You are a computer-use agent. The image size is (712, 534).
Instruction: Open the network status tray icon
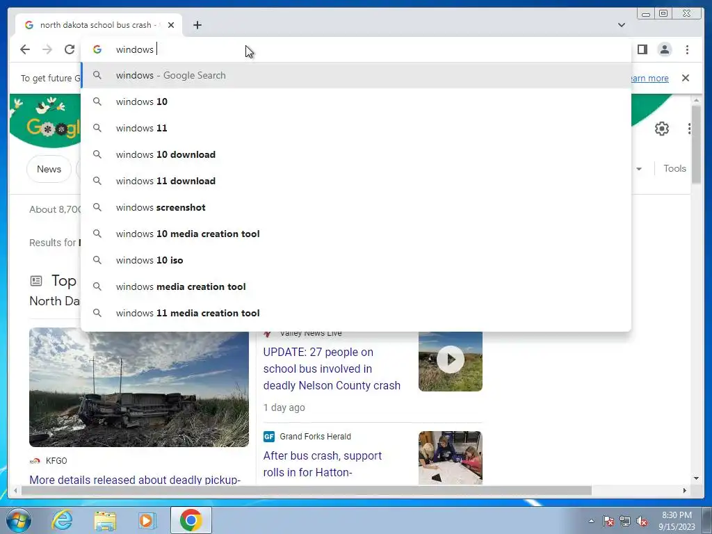click(625, 521)
